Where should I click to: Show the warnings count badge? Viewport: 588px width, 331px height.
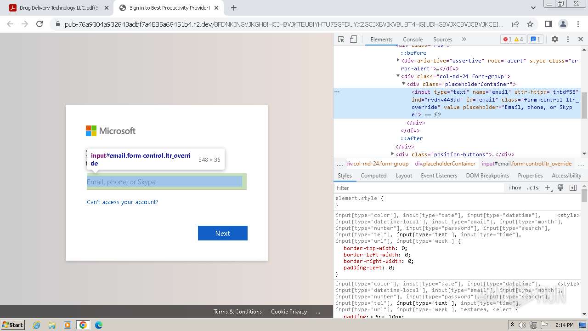pos(519,39)
